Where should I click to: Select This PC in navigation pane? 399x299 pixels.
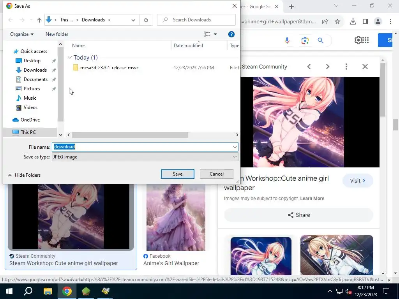click(28, 132)
